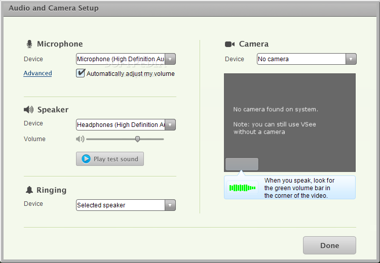Click the camcorder icon next to Camera heading
The image size is (380, 263).
point(230,44)
